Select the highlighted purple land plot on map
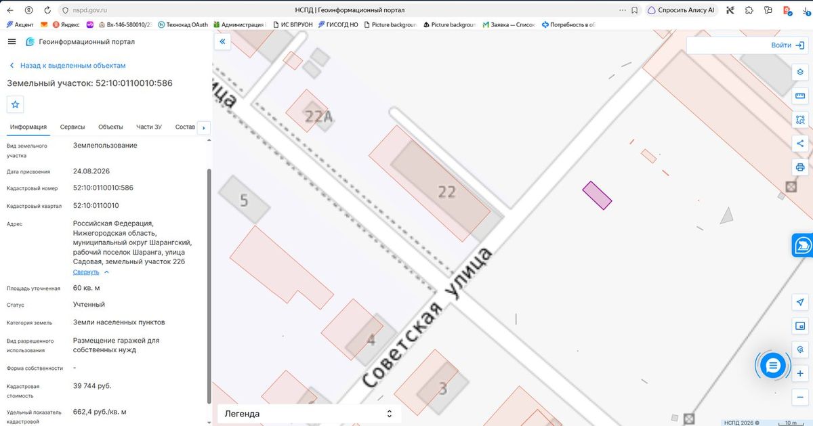The width and height of the screenshot is (813, 426). (x=598, y=195)
